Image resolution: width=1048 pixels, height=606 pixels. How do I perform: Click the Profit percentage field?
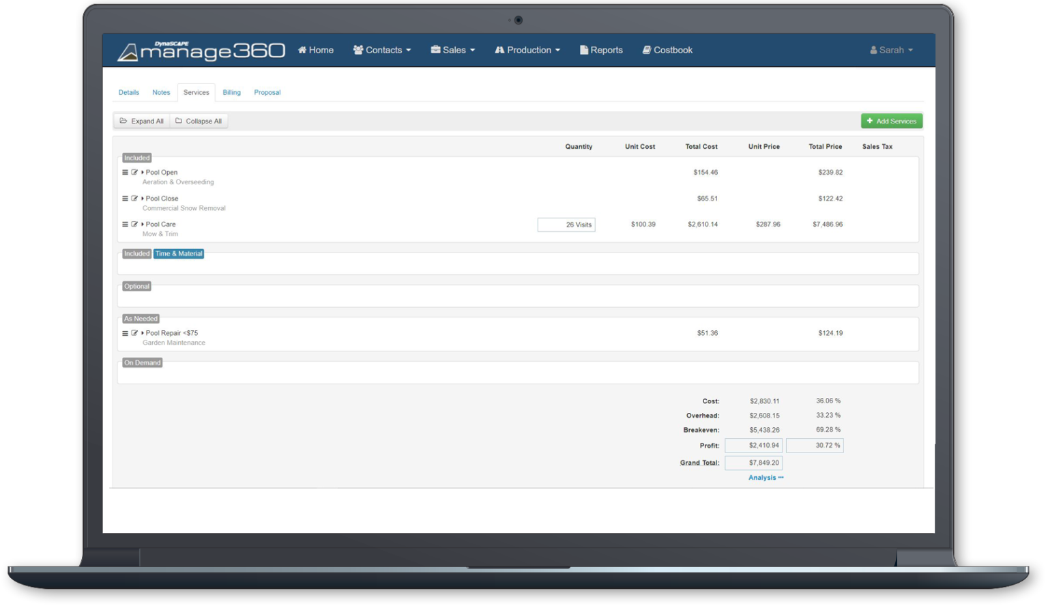[x=815, y=446]
